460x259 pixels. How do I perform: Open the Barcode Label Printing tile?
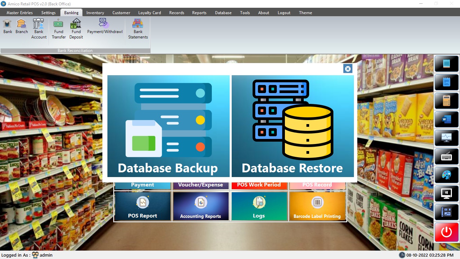317,206
